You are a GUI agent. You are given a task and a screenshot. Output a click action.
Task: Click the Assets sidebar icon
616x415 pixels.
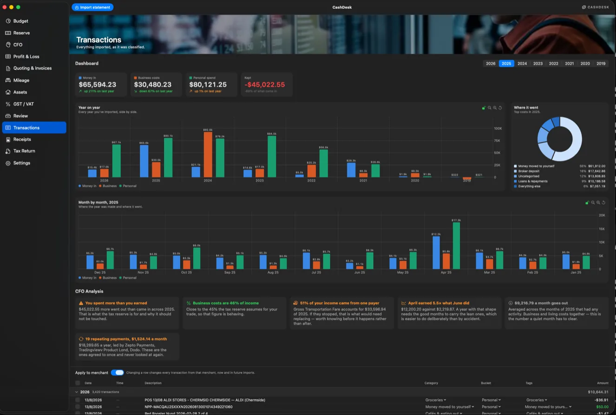tap(8, 92)
